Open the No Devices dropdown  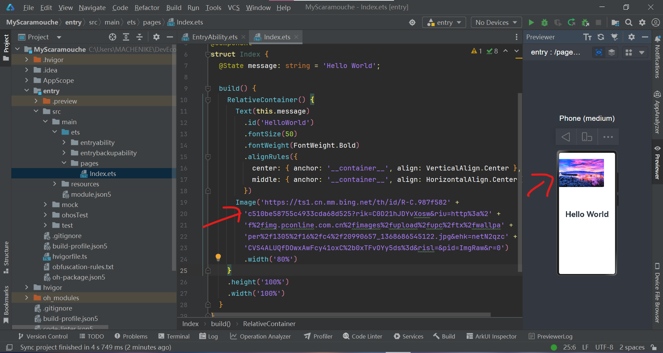496,22
